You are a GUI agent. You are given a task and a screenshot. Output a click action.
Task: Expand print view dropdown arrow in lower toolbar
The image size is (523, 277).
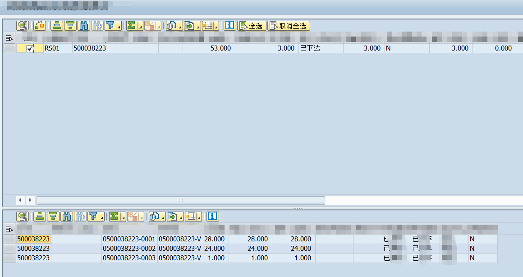[163, 217]
